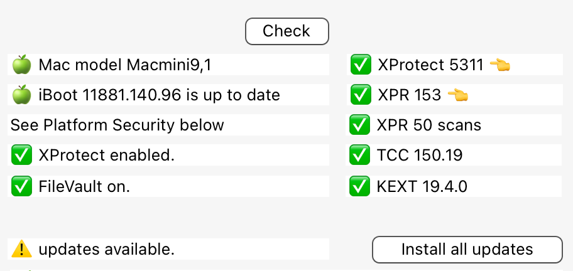Click checkmark icon beside XPR 50 scans
This screenshot has height=271, width=573.
point(359,125)
